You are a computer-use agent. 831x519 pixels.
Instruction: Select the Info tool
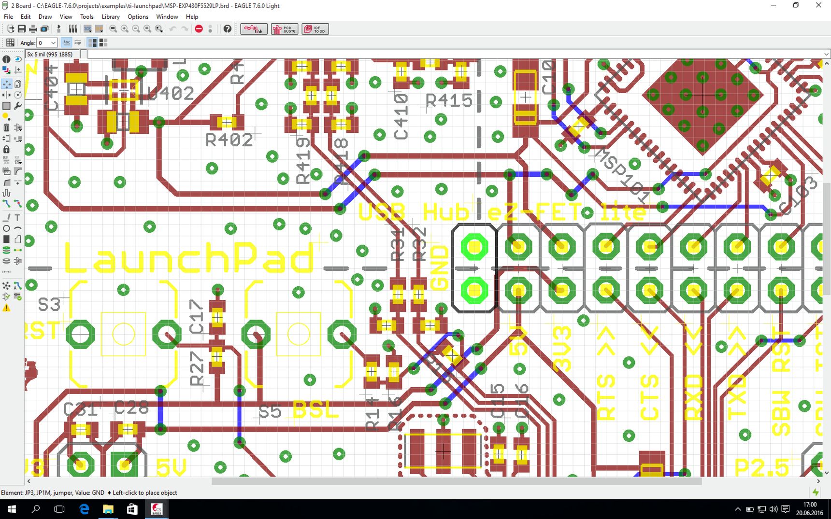[6, 59]
